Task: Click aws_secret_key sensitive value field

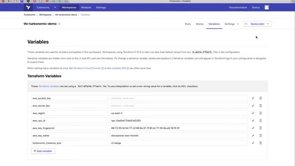Action: [179, 106]
